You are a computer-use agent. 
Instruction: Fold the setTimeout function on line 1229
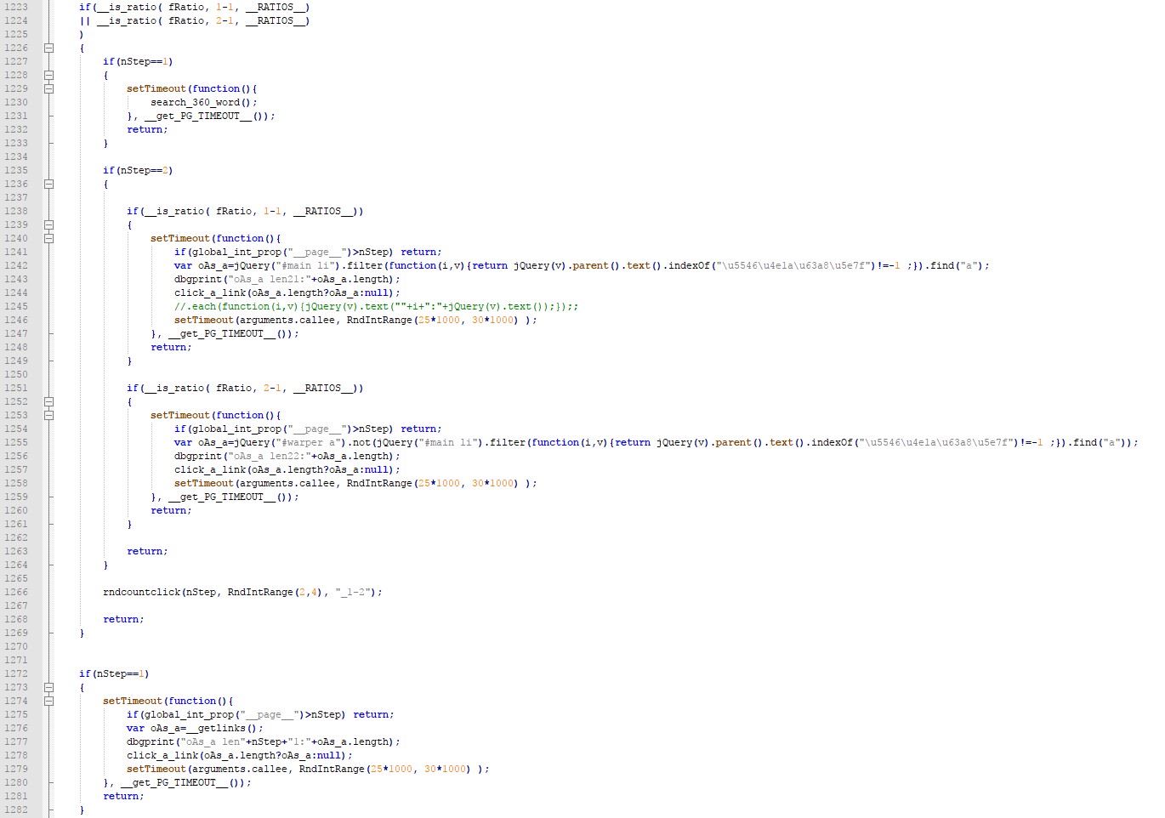(x=48, y=88)
